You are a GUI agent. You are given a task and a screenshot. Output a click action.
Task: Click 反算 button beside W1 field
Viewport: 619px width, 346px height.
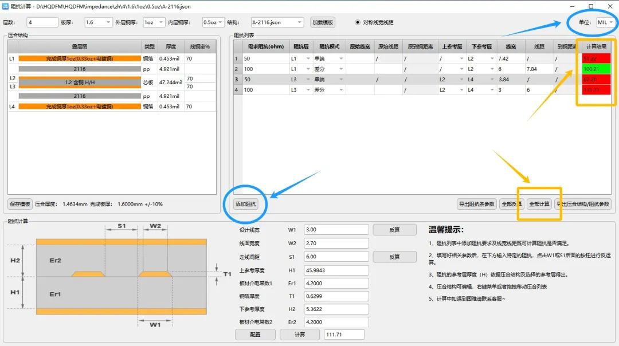pos(394,230)
